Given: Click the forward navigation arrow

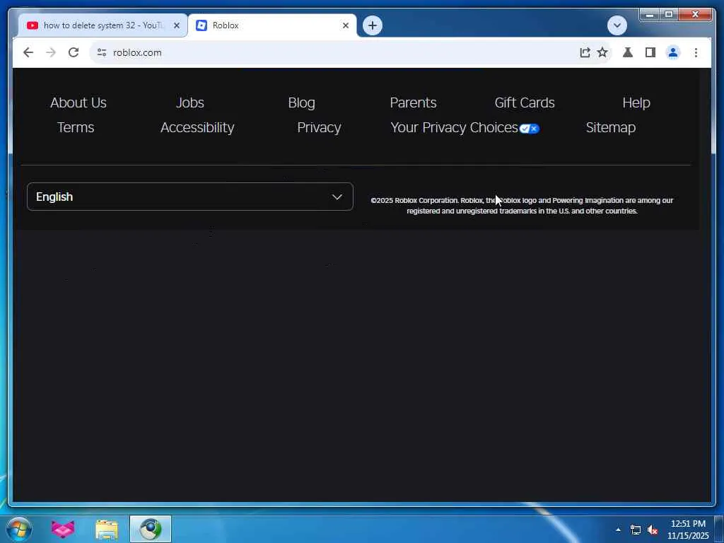Looking at the screenshot, I should tap(51, 52).
